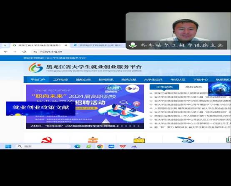Viewport: 231px width, 186px height.
Task: Click the blue runner swoosh icon
Action: (186, 139)
